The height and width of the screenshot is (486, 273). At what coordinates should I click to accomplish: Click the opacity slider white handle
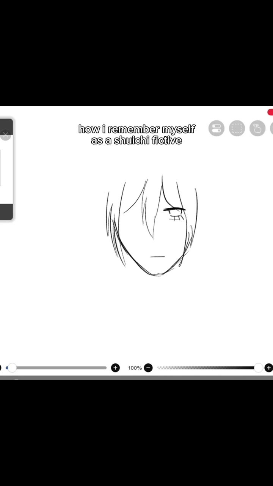tap(259, 368)
